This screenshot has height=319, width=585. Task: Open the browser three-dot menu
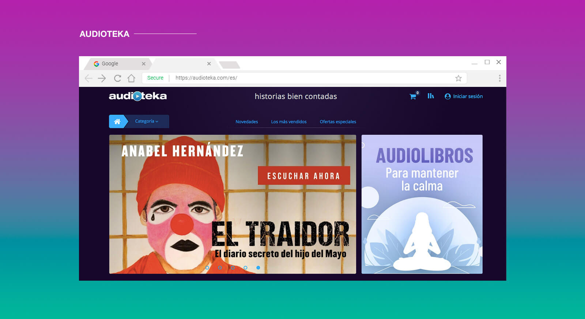tap(499, 78)
